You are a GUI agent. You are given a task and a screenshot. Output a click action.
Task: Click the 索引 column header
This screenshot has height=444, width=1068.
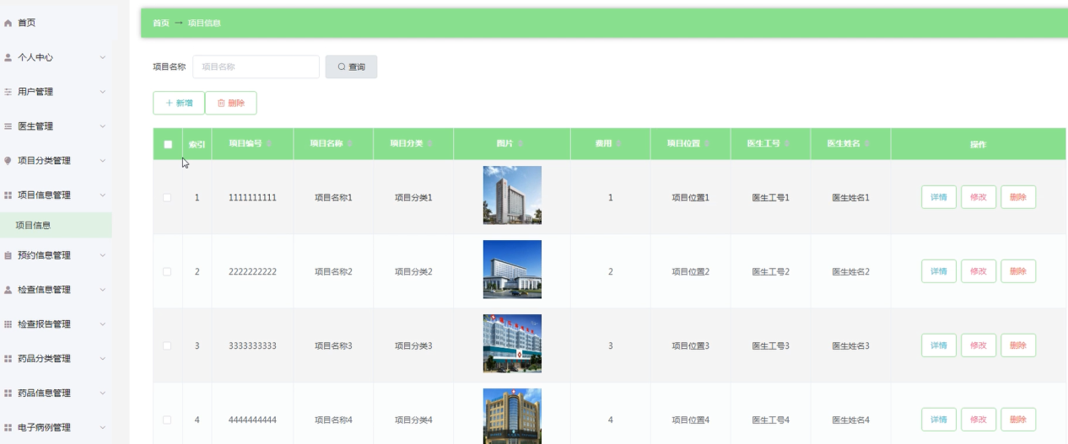pyautogui.click(x=197, y=145)
